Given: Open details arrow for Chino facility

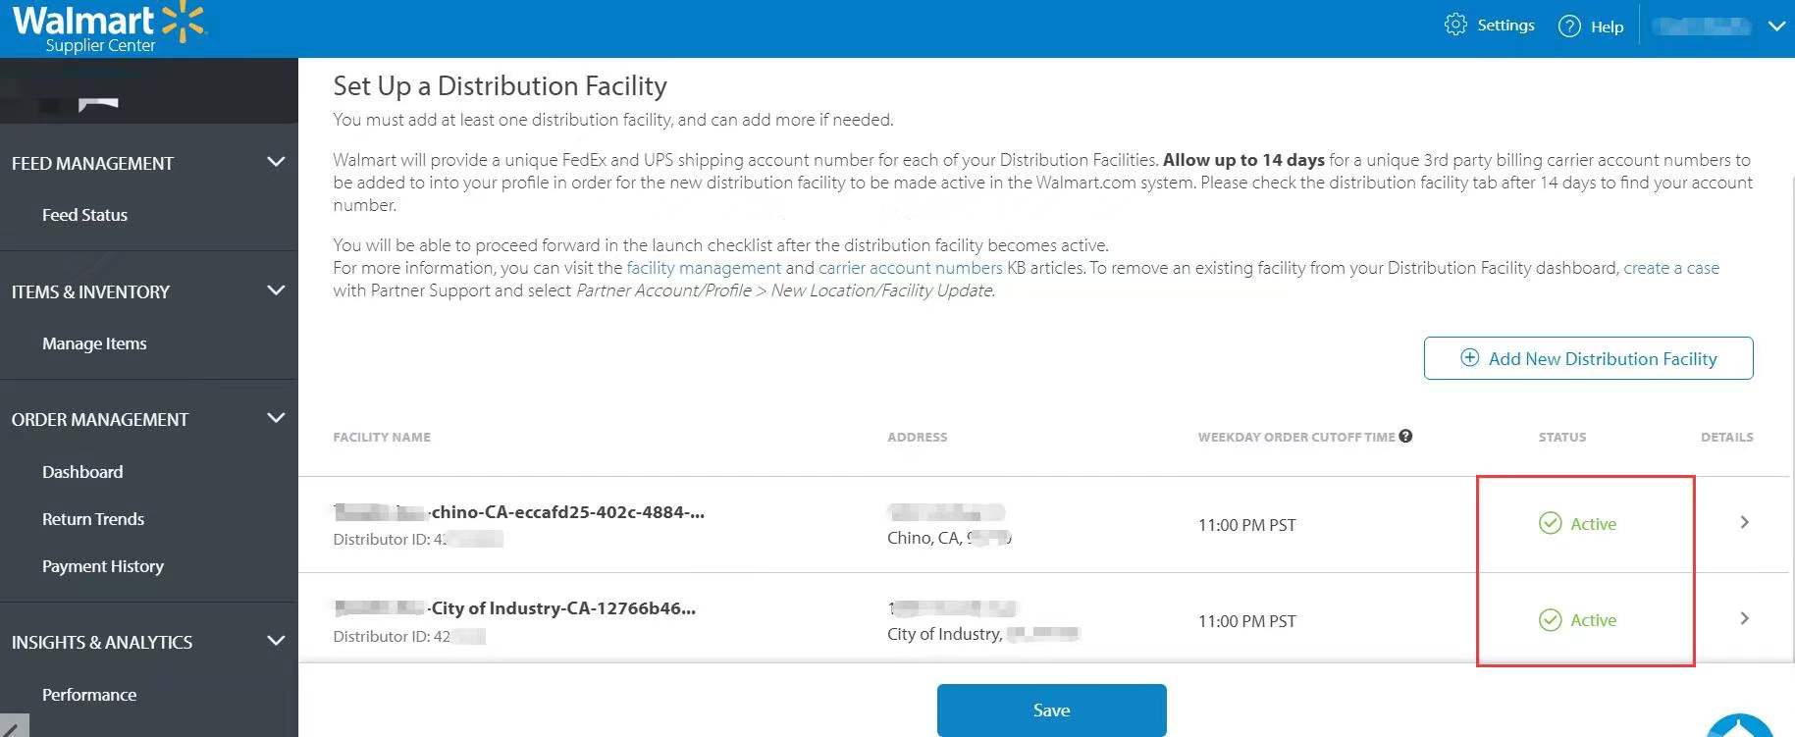Looking at the screenshot, I should pyautogui.click(x=1744, y=522).
